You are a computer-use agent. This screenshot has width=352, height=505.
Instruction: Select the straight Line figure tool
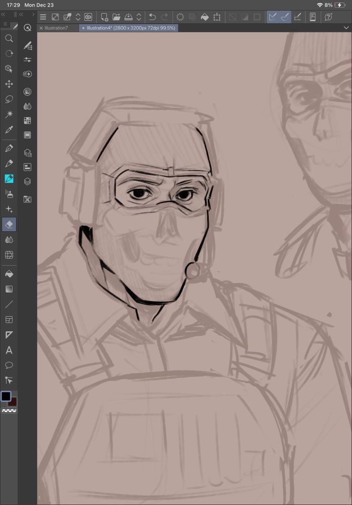pos(9,304)
